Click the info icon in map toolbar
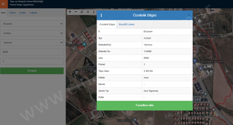 tap(93, 12)
